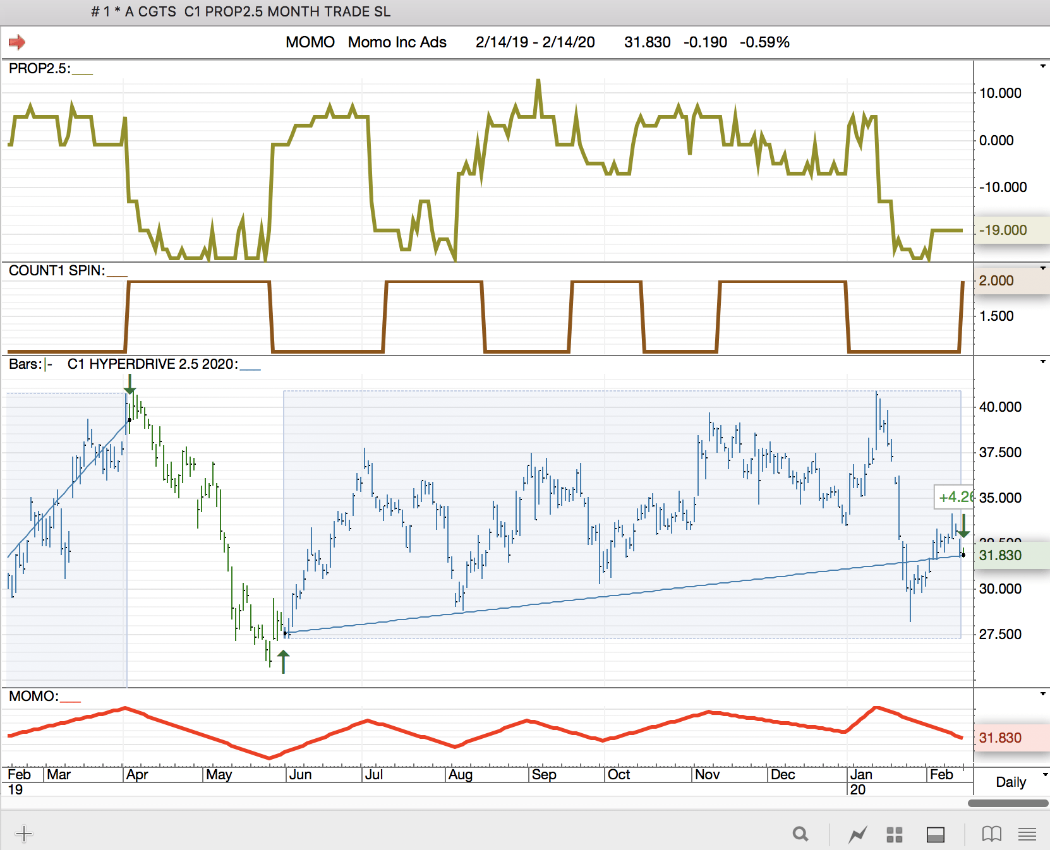Click the Aug month label on time axis
The height and width of the screenshot is (850, 1050).
(461, 774)
